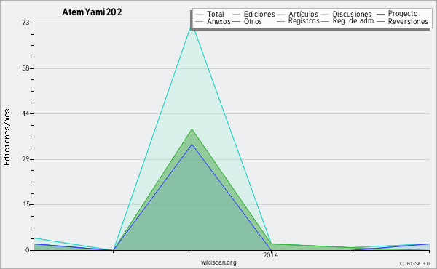
Task: Click the Ediciones/mes axis label
Action: pyautogui.click(x=7, y=137)
